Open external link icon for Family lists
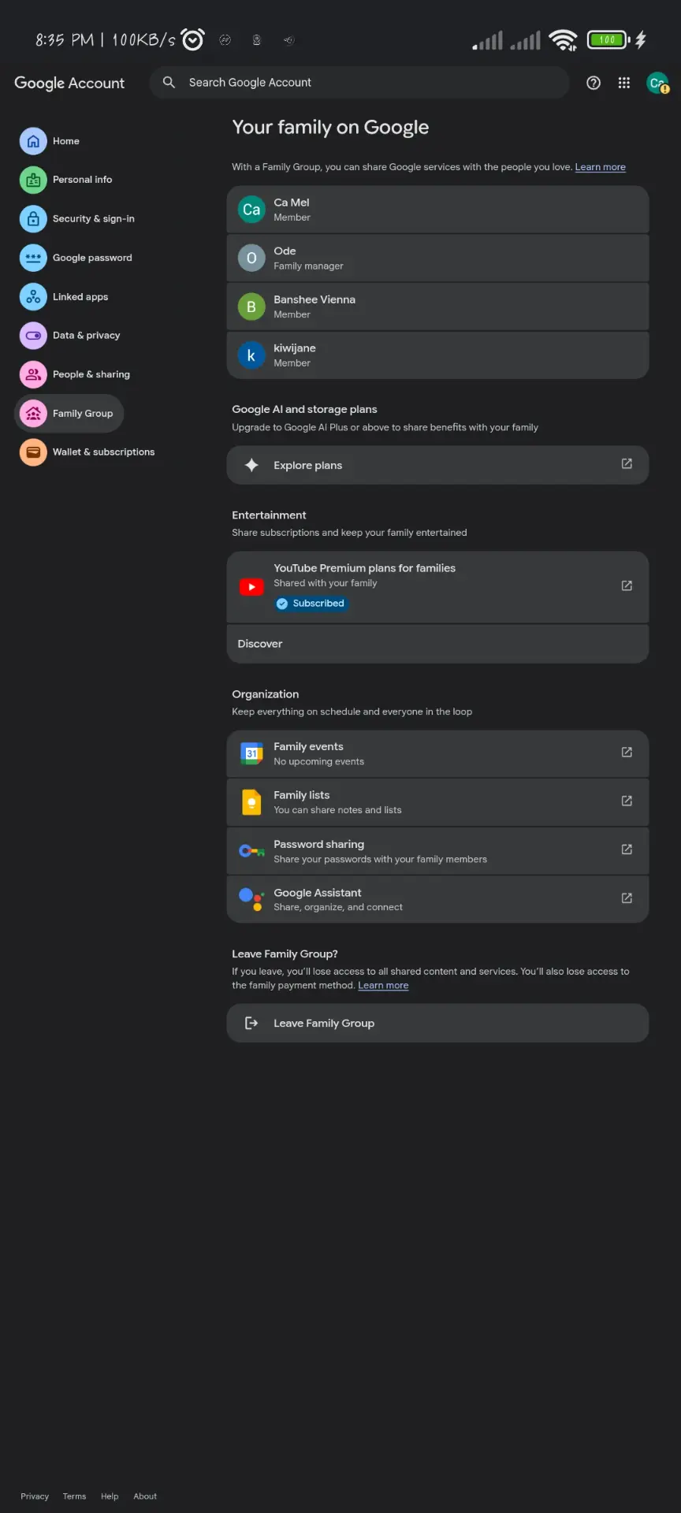This screenshot has width=681, height=1513. (627, 801)
